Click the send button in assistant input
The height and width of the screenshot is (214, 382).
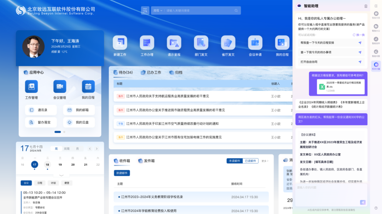pos(363,202)
